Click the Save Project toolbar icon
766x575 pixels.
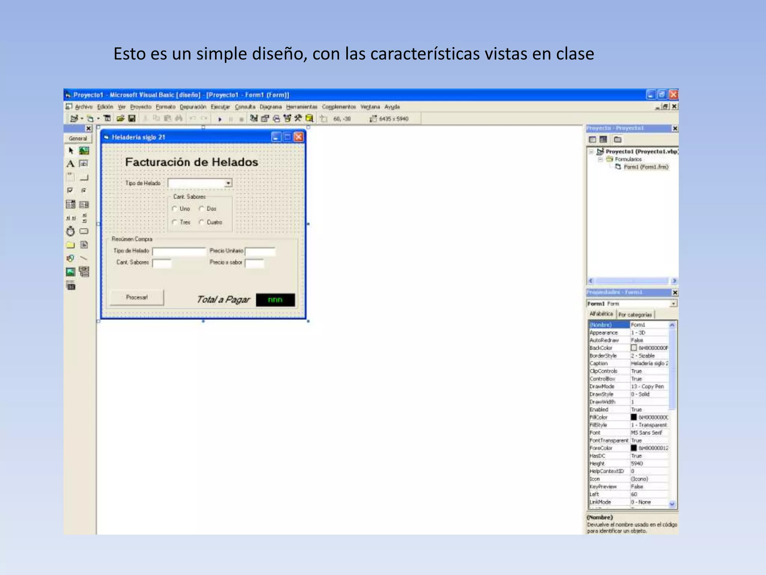click(x=132, y=119)
